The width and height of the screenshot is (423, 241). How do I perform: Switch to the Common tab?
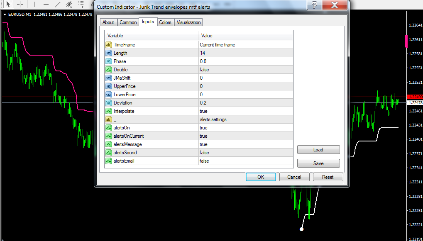(128, 22)
